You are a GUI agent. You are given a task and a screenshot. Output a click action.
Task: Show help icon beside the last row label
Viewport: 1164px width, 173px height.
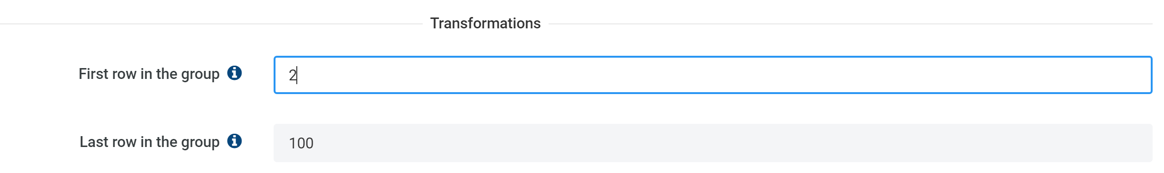click(234, 141)
